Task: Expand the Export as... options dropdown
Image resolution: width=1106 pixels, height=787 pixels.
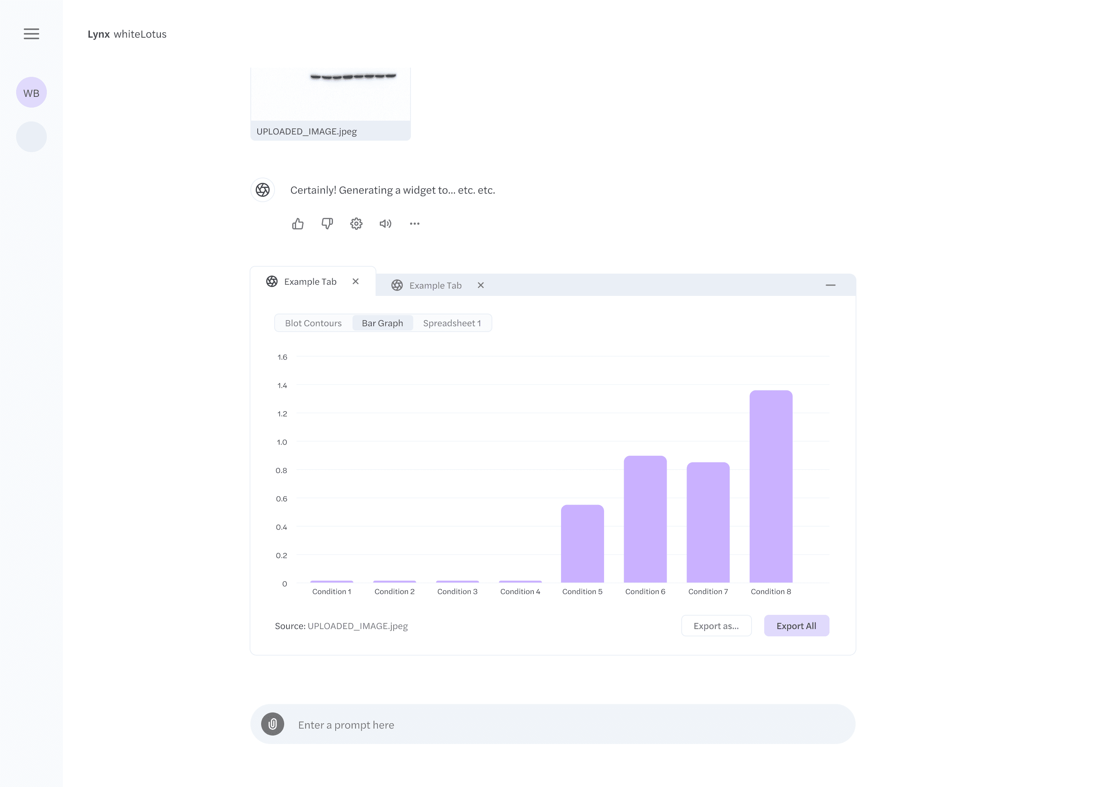Action: (x=715, y=625)
